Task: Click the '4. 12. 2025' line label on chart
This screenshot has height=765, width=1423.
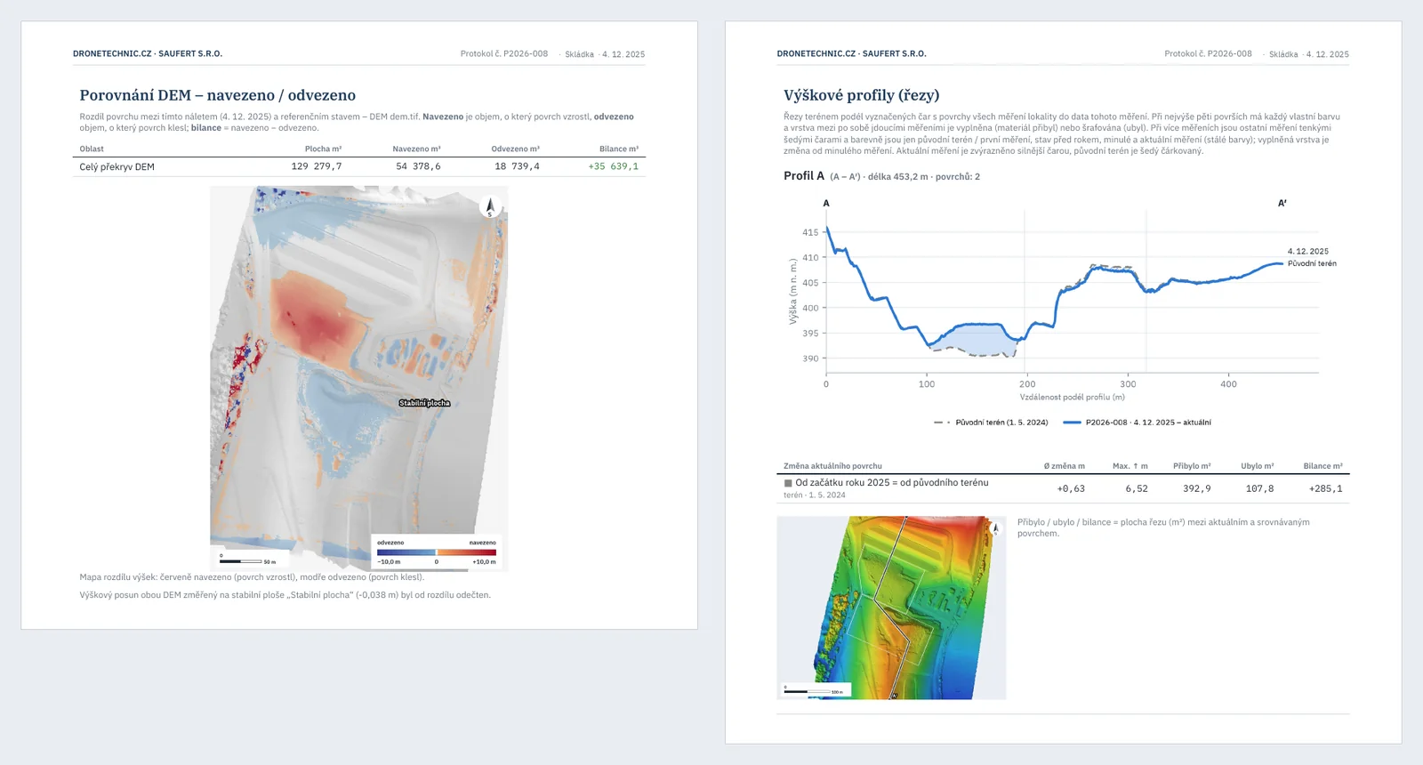Action: (x=1308, y=252)
